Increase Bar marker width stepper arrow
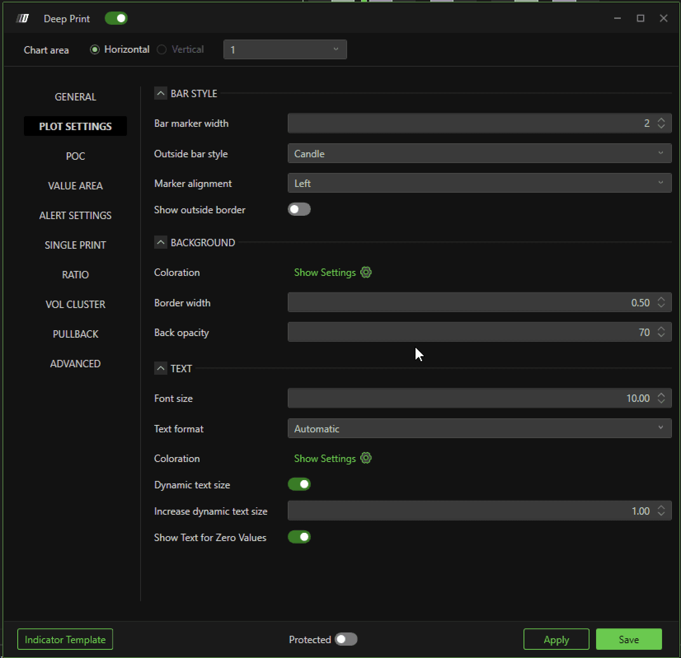 tap(661, 120)
